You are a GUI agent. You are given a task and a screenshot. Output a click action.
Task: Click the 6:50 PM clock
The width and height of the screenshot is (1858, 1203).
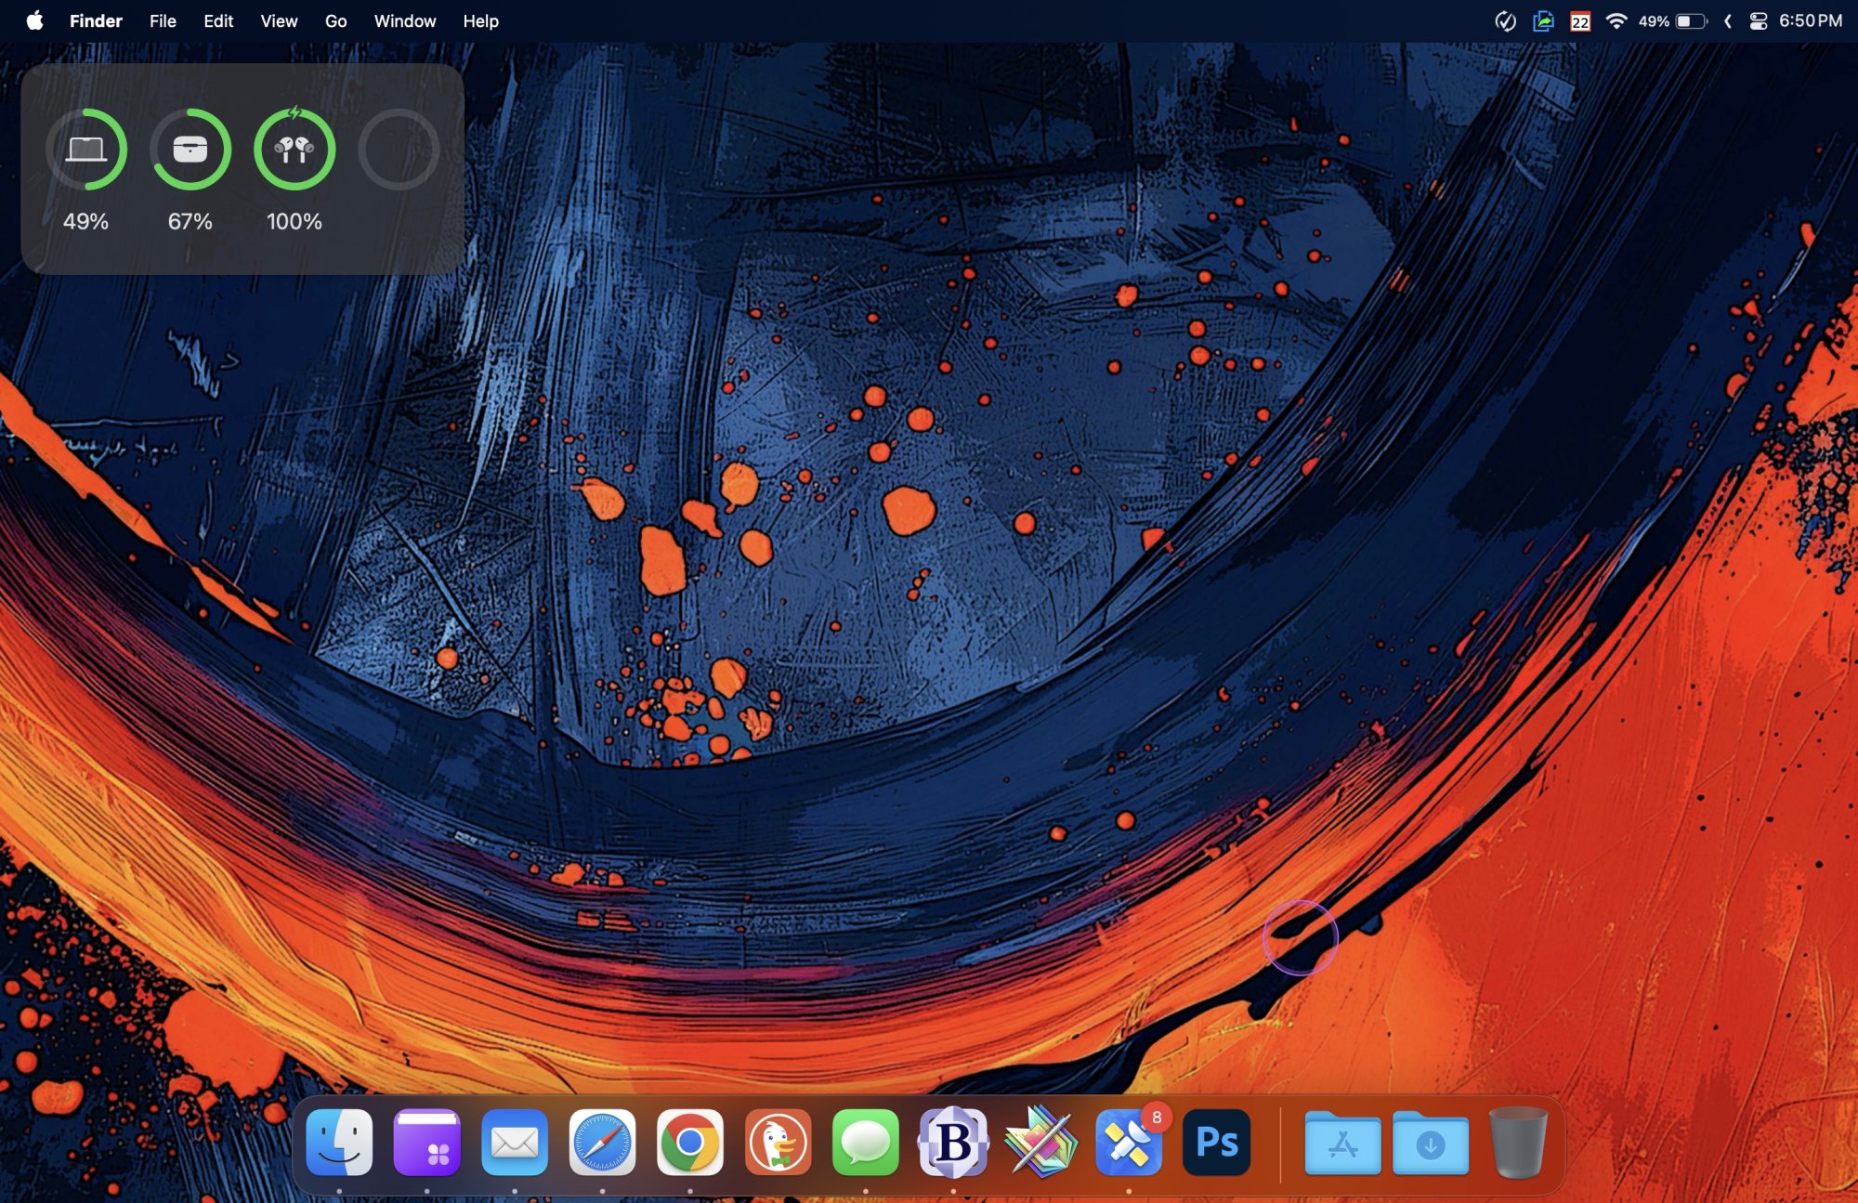1810,20
